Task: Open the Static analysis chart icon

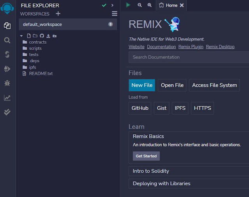Action: [7, 98]
